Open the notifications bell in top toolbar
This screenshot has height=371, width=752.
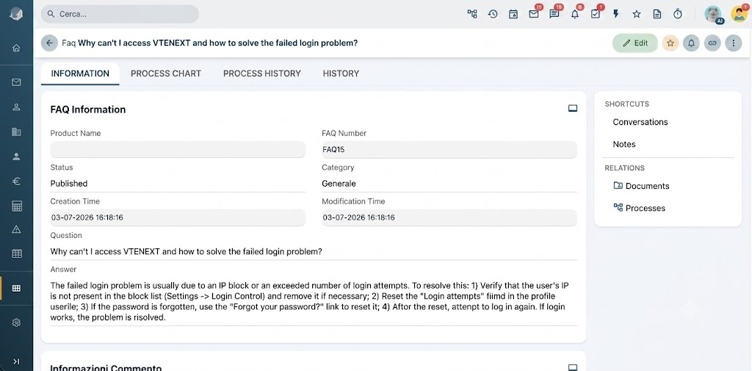(x=575, y=14)
